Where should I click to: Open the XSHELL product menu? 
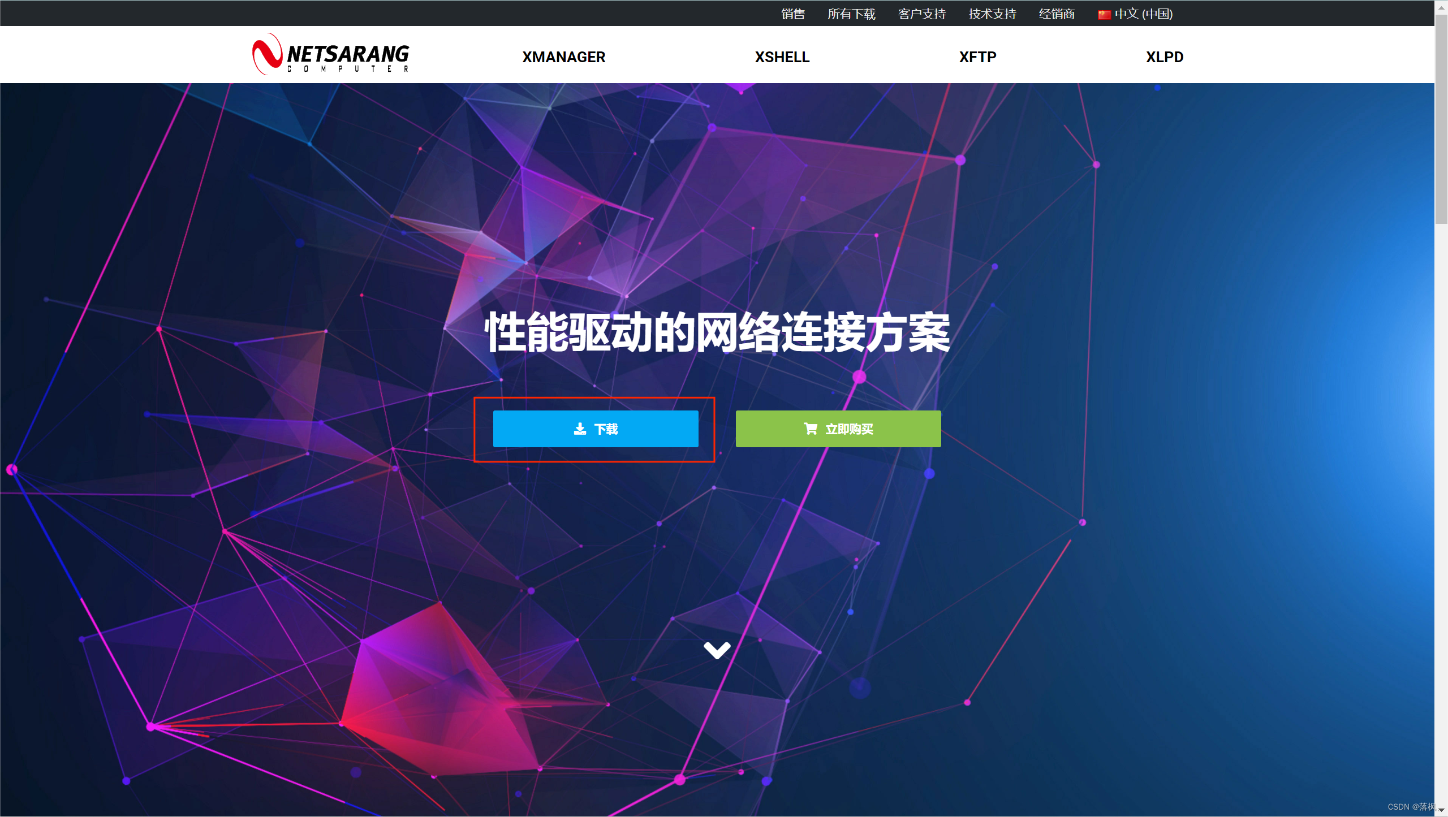click(782, 57)
